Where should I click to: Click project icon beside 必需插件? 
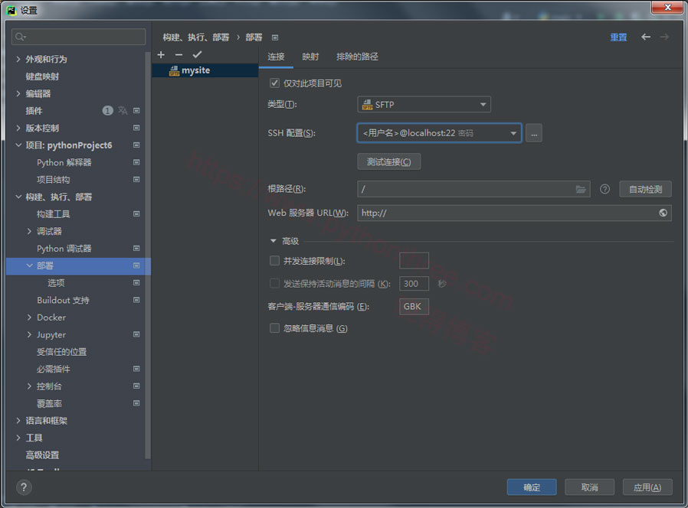pos(136,369)
